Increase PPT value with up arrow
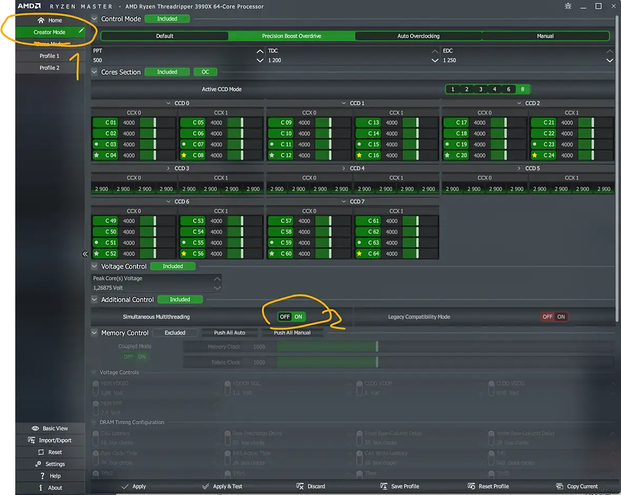The image size is (621, 495). [260, 51]
